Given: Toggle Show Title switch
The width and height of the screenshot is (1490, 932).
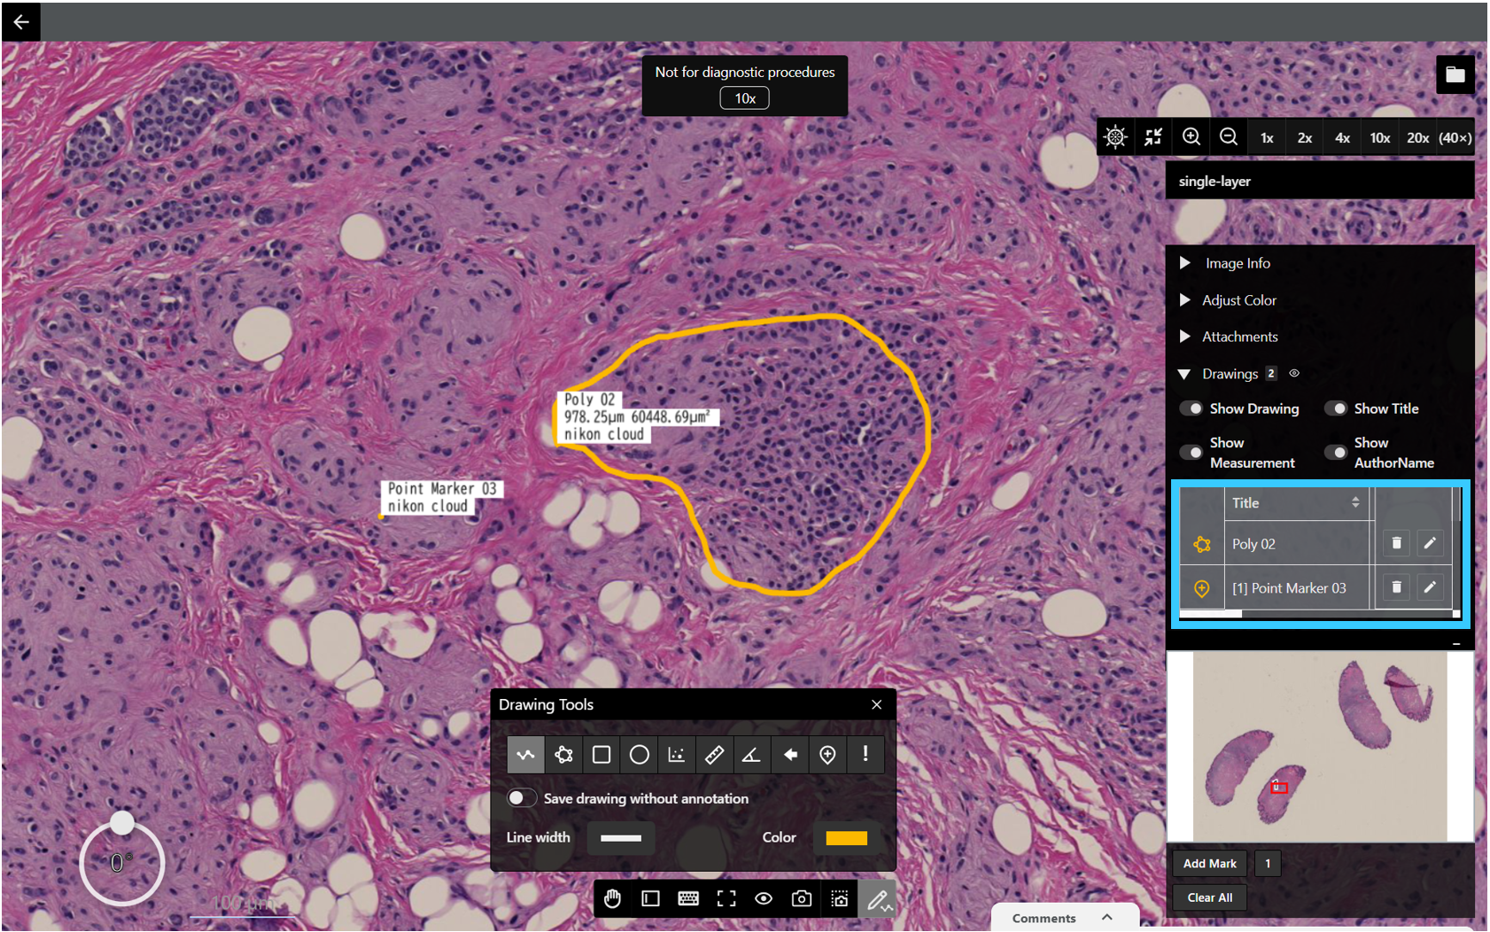Looking at the screenshot, I should pyautogui.click(x=1335, y=408).
